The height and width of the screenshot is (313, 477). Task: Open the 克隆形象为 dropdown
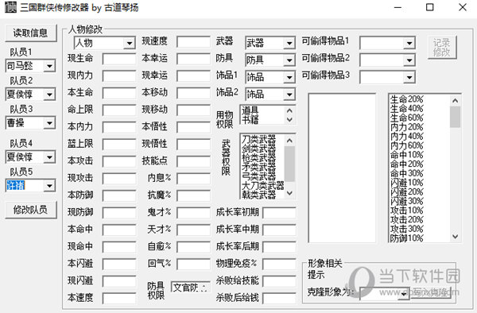(x=404, y=294)
